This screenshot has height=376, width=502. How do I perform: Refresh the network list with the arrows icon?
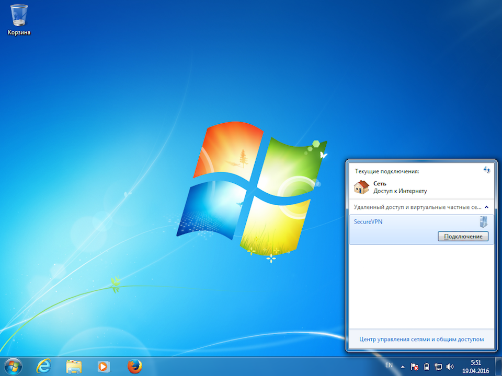click(487, 170)
